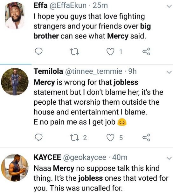Retweet Effa's big brother tweet
Viewport: 173px width, 193px height.
[x=74, y=52]
